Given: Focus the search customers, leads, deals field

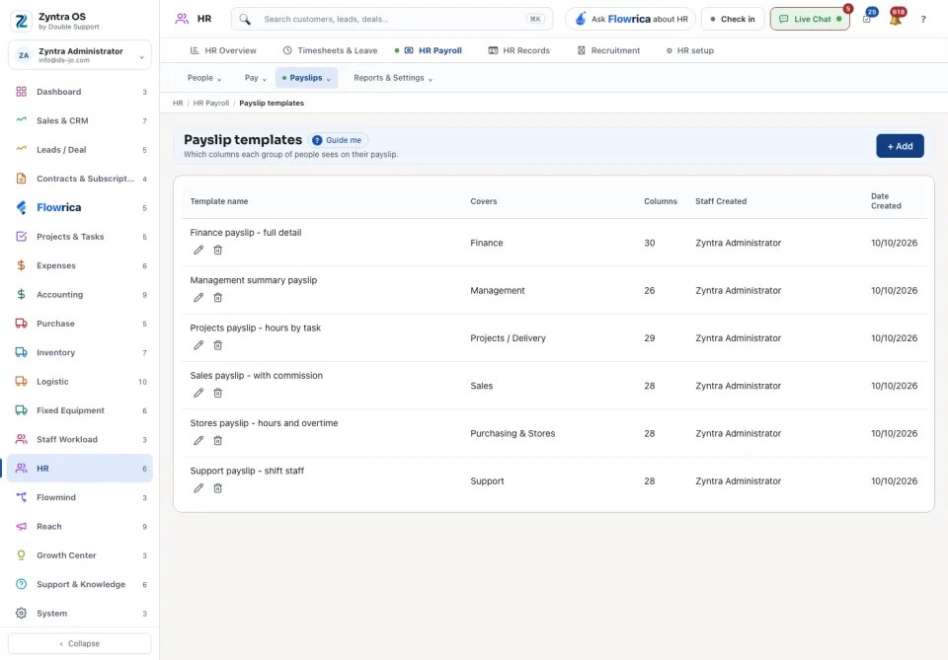Looking at the screenshot, I should [392, 20].
